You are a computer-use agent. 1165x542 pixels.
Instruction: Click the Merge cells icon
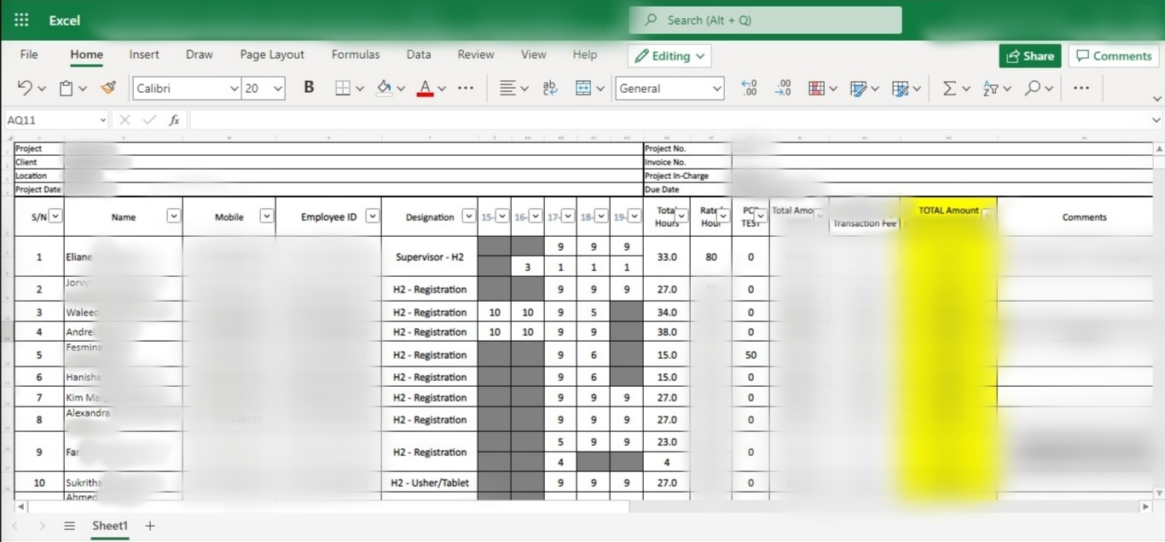[583, 88]
